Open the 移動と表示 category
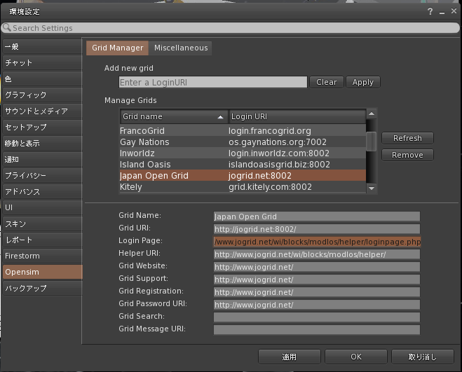The image size is (462, 372). (x=43, y=143)
